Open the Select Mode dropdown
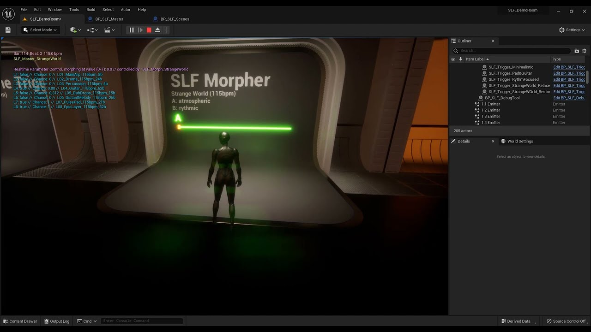Image resolution: width=591 pixels, height=332 pixels. 40,30
